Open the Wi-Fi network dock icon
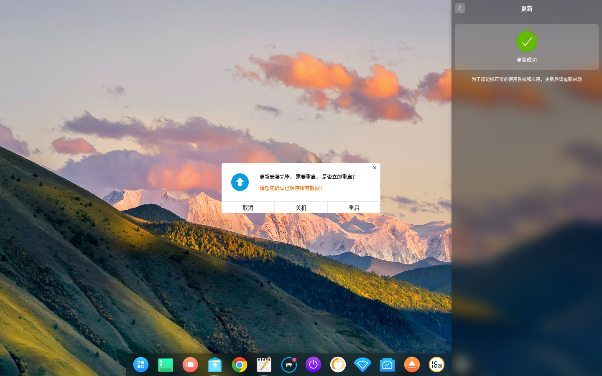Viewport: 602px width, 376px height. (362, 365)
